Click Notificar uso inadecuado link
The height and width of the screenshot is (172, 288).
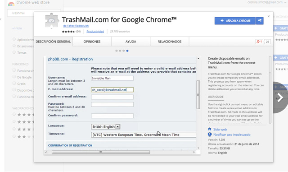tap(232, 135)
